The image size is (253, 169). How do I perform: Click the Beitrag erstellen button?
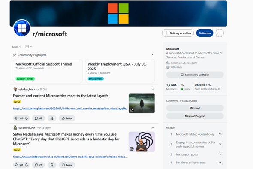pyautogui.click(x=178, y=33)
